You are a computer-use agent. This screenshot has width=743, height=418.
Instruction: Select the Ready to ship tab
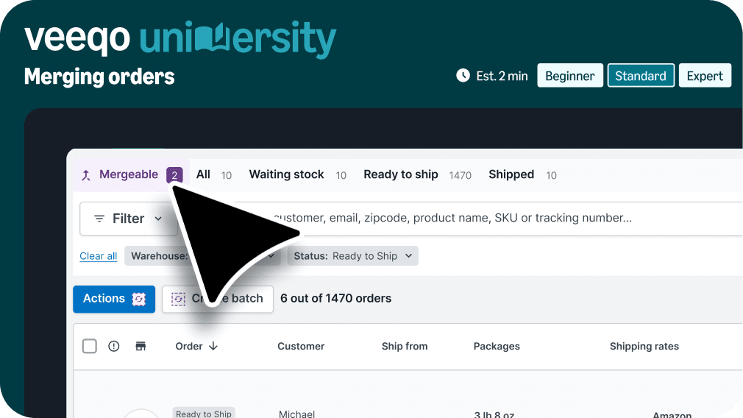401,175
